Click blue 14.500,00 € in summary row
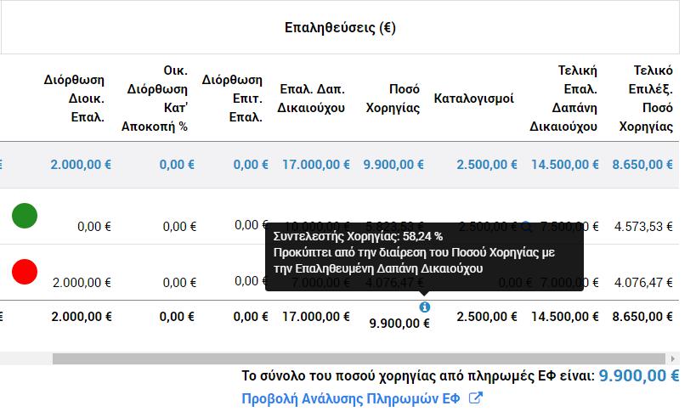Screen dimensions: 696x417 tap(565, 165)
